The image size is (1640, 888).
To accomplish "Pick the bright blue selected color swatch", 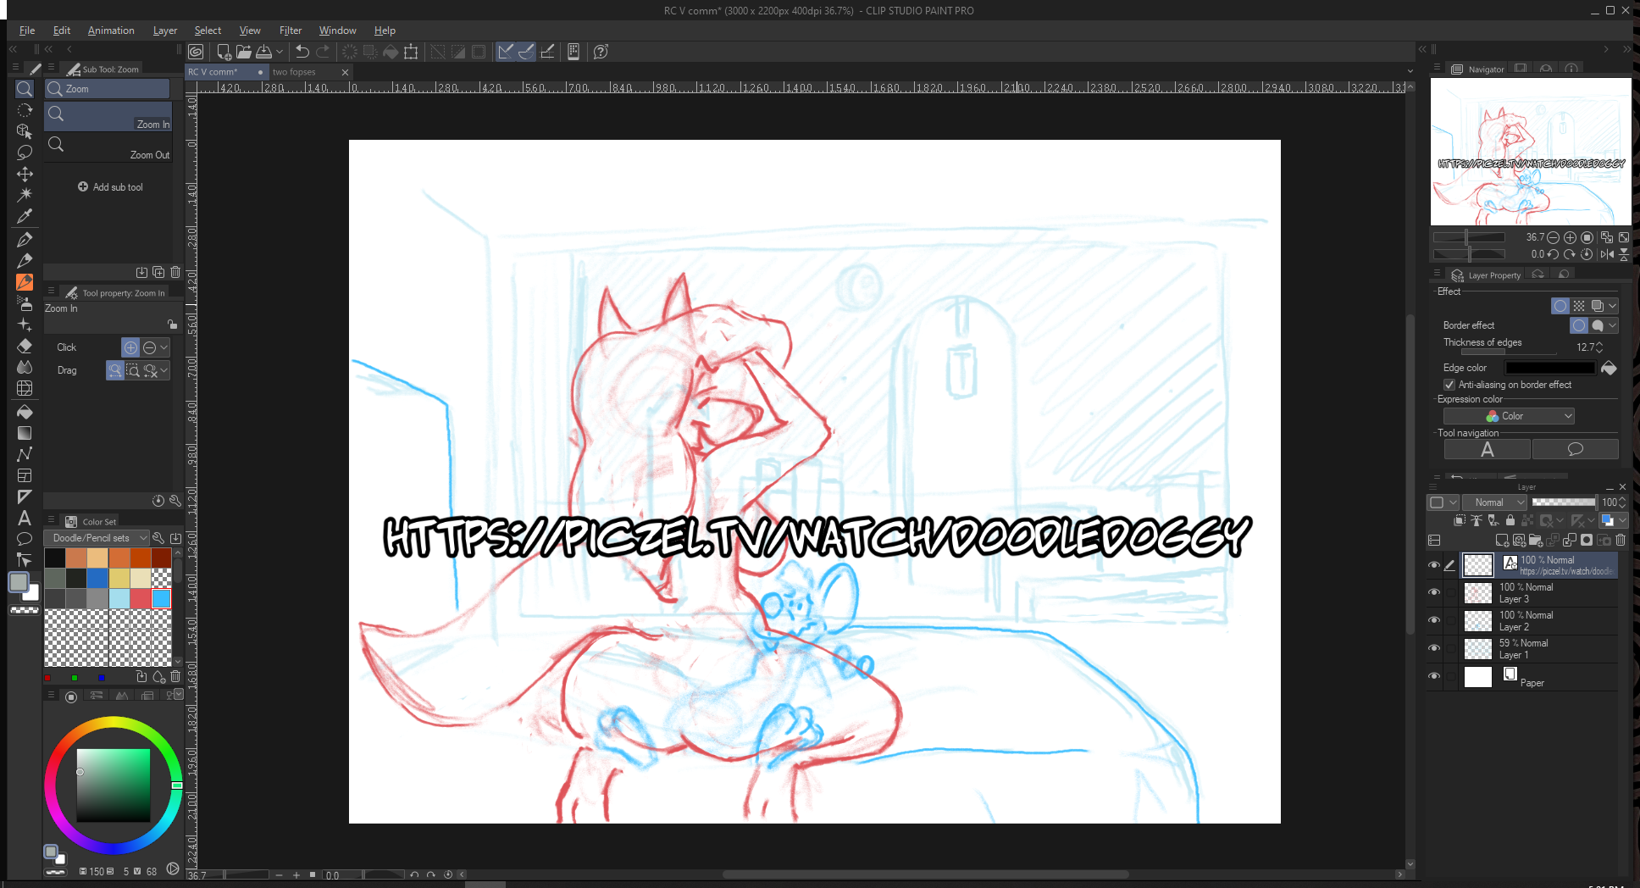I will [x=161, y=598].
